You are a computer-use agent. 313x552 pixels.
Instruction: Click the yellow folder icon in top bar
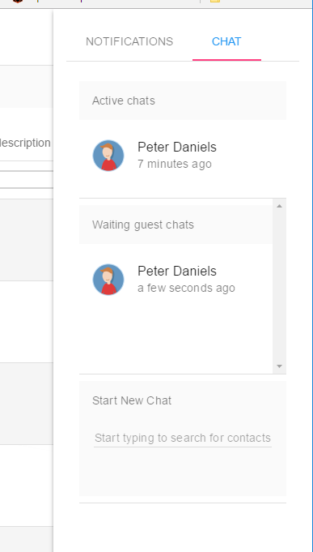[x=215, y=1]
